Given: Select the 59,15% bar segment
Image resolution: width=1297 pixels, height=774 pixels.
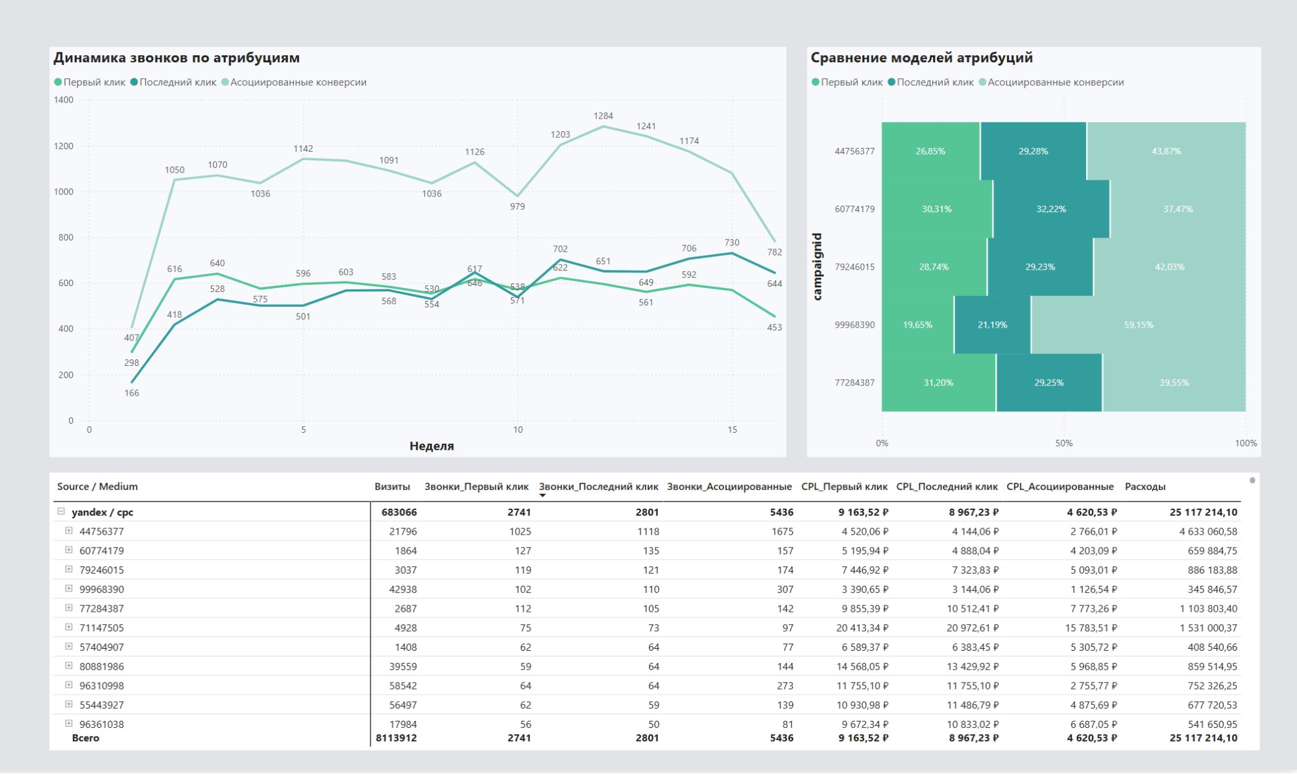Looking at the screenshot, I should pos(1138,325).
